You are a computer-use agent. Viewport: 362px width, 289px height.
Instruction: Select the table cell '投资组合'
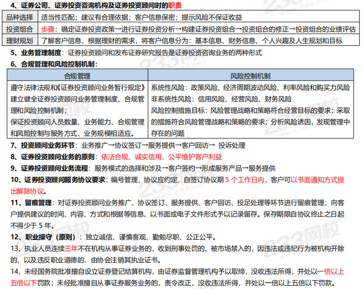(20, 29)
